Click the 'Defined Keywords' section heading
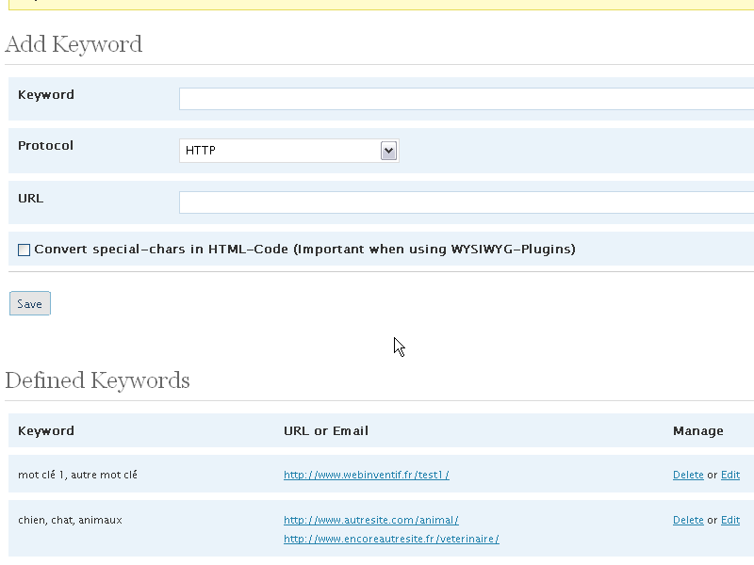This screenshot has width=754, height=565. point(98,380)
